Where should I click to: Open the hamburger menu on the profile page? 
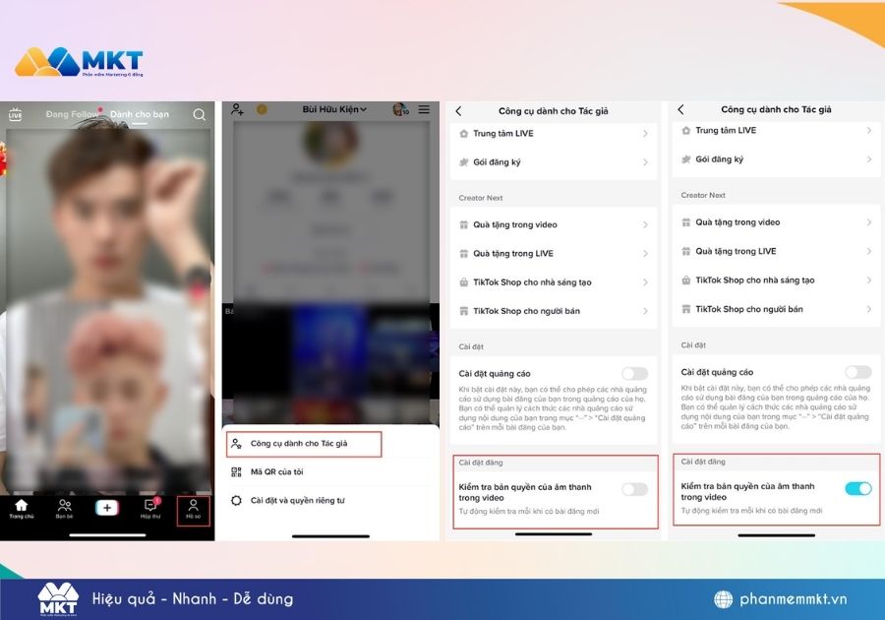click(424, 109)
